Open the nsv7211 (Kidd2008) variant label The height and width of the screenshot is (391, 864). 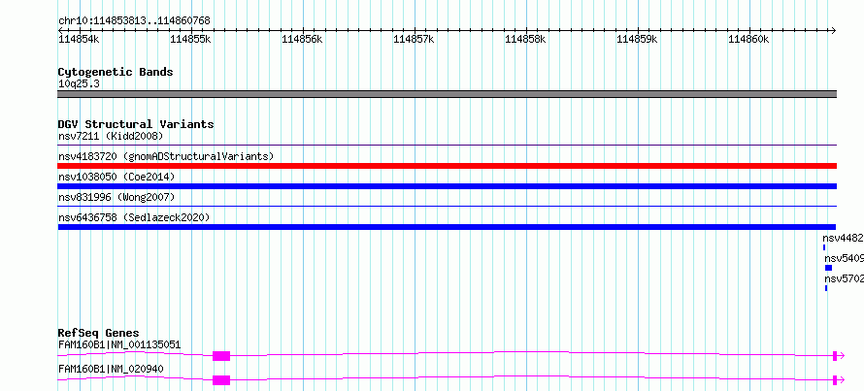click(x=111, y=136)
